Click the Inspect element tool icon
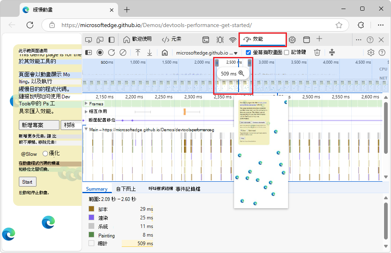 [89, 40]
